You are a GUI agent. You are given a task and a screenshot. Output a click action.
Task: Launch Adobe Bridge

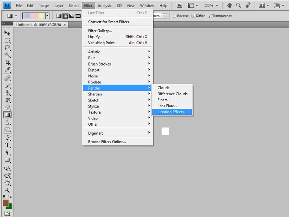point(179,5)
